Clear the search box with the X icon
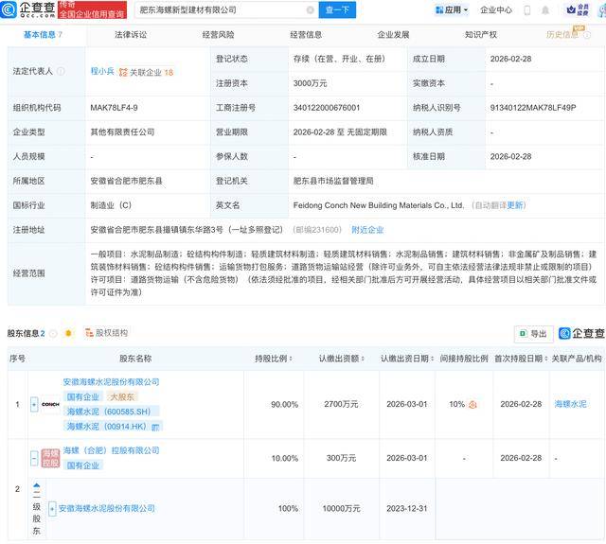Image resolution: width=606 pixels, height=544 pixels. (x=310, y=10)
